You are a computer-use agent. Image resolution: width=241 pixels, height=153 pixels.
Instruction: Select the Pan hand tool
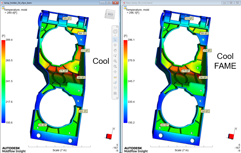115,50
